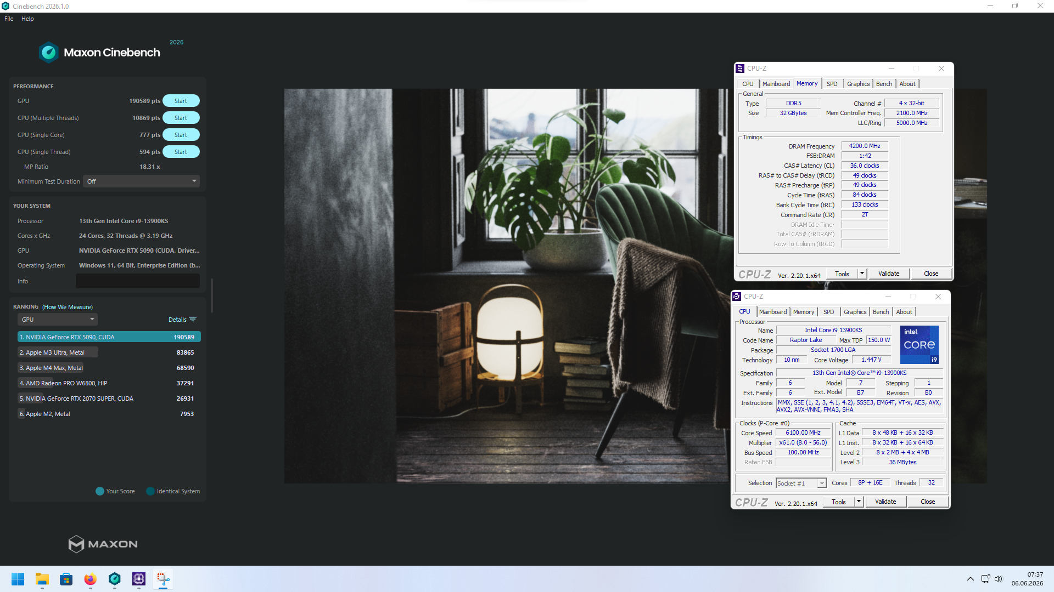Open ranking Details link
The width and height of the screenshot is (1054, 592).
(x=177, y=320)
